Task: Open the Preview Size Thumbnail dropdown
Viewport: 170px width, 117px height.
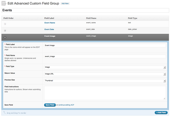Action: 105,81
